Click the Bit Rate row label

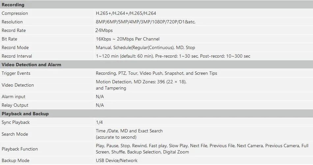9,39
